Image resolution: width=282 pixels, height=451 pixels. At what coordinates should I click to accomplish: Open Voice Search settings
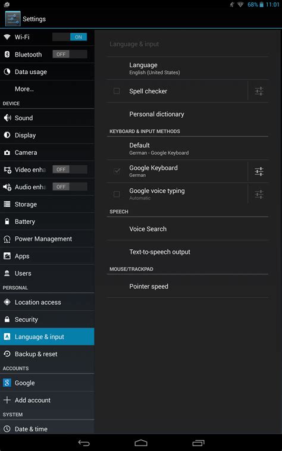coord(187,229)
